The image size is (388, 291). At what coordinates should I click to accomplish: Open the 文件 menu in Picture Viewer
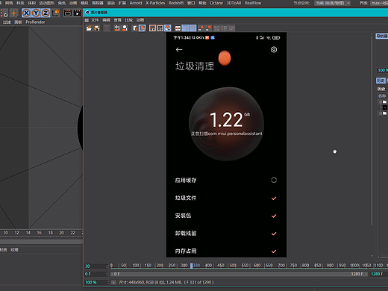(95, 20)
